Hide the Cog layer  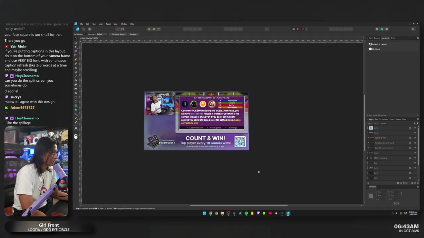point(415,163)
